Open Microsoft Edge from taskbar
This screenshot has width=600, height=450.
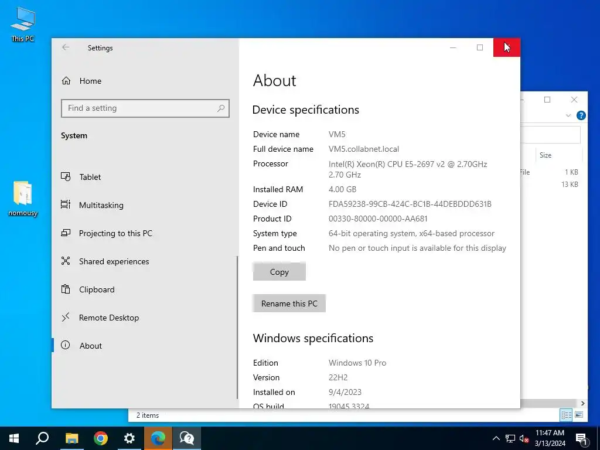click(158, 438)
